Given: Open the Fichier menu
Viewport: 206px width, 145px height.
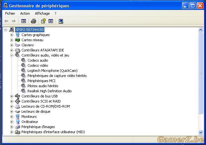Looking at the screenshot, I should click(x=10, y=13).
